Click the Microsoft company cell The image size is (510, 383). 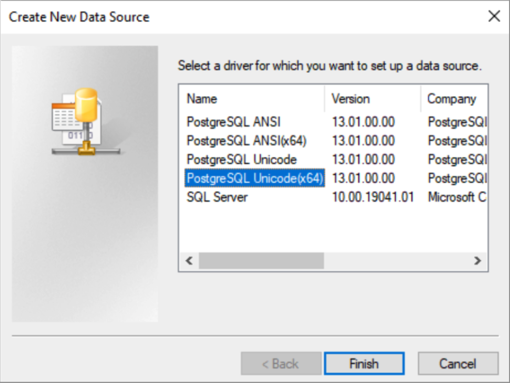click(457, 197)
